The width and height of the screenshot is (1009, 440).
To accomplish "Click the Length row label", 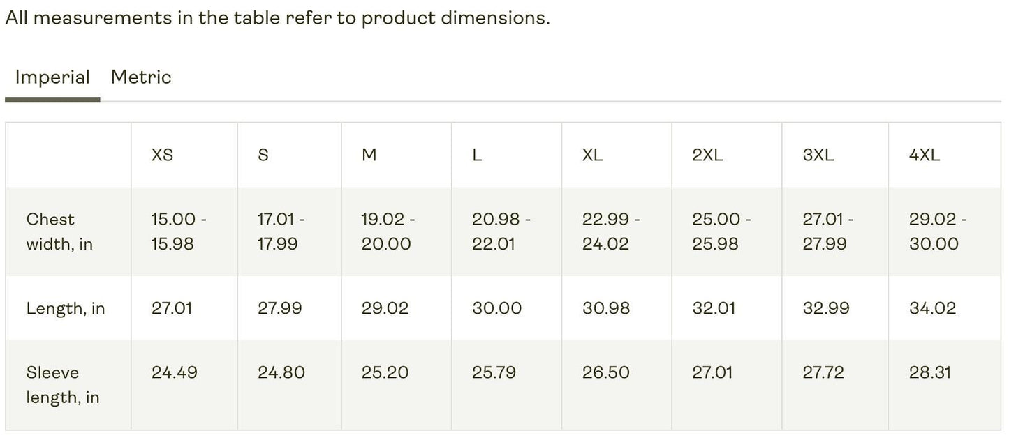I will coord(66,308).
